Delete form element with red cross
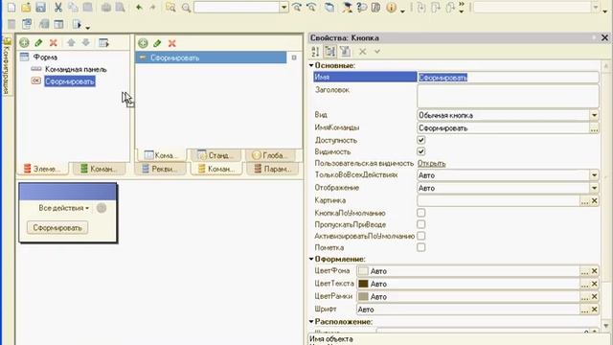 pyautogui.click(x=54, y=42)
